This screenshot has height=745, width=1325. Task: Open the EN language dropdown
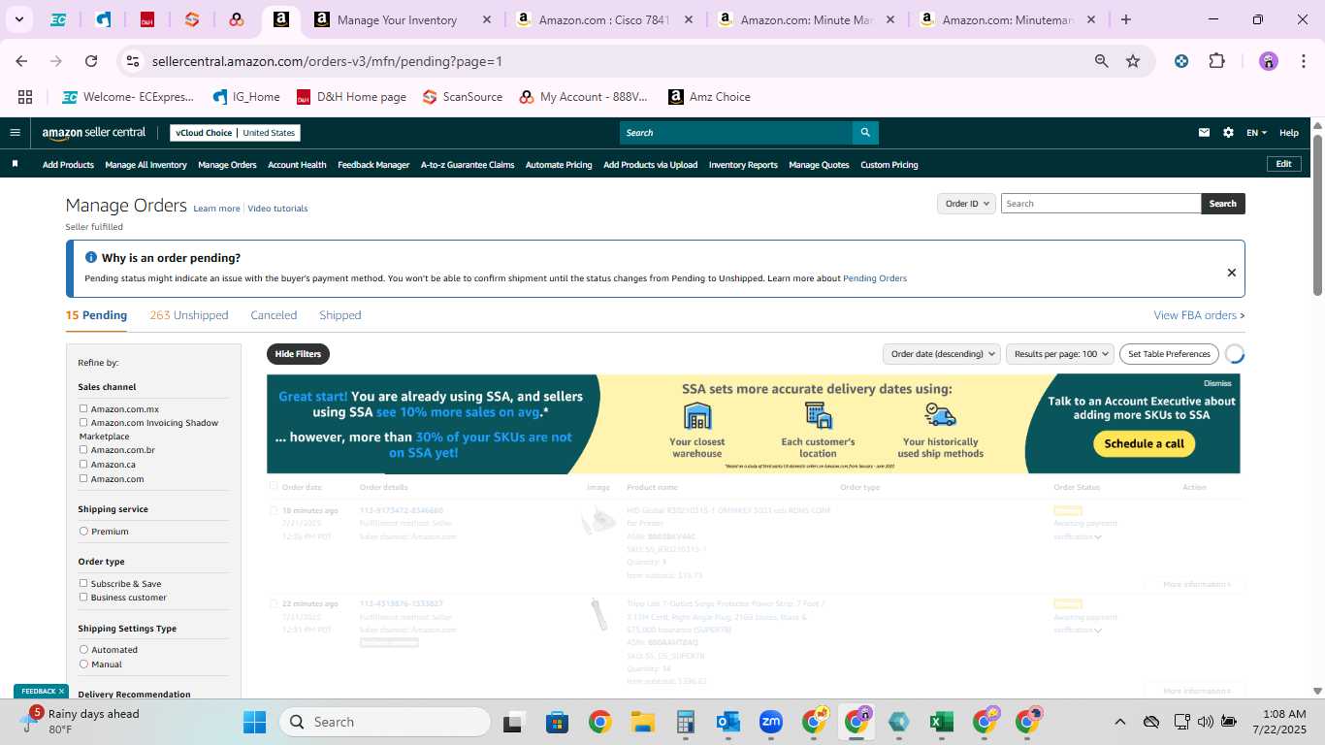click(x=1256, y=133)
